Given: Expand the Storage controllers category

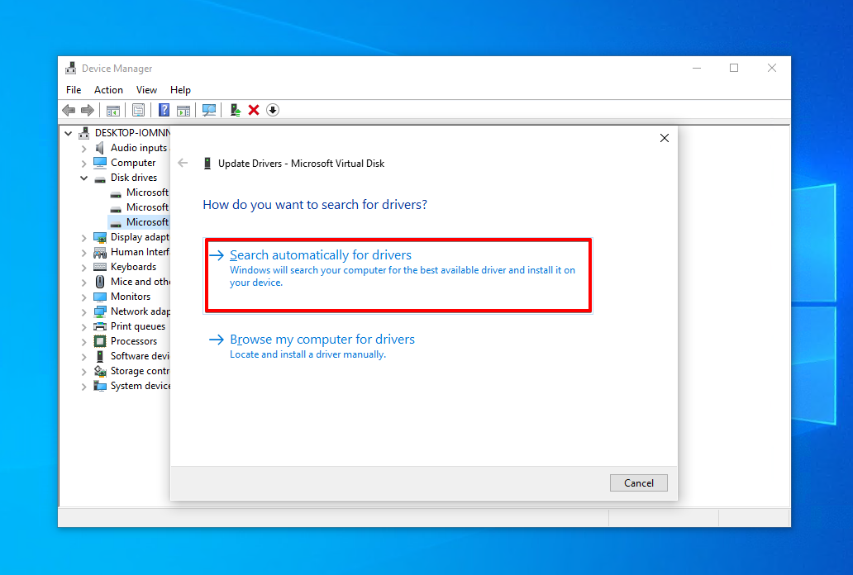Looking at the screenshot, I should [x=83, y=372].
